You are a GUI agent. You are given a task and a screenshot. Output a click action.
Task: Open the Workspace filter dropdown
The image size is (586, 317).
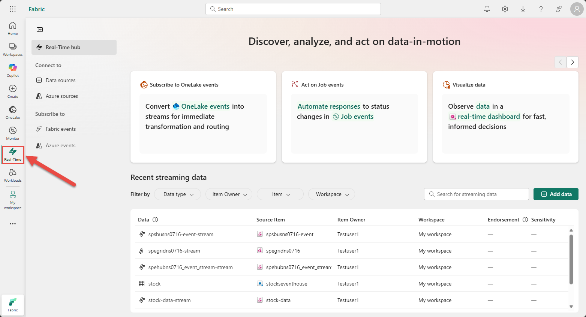click(332, 194)
